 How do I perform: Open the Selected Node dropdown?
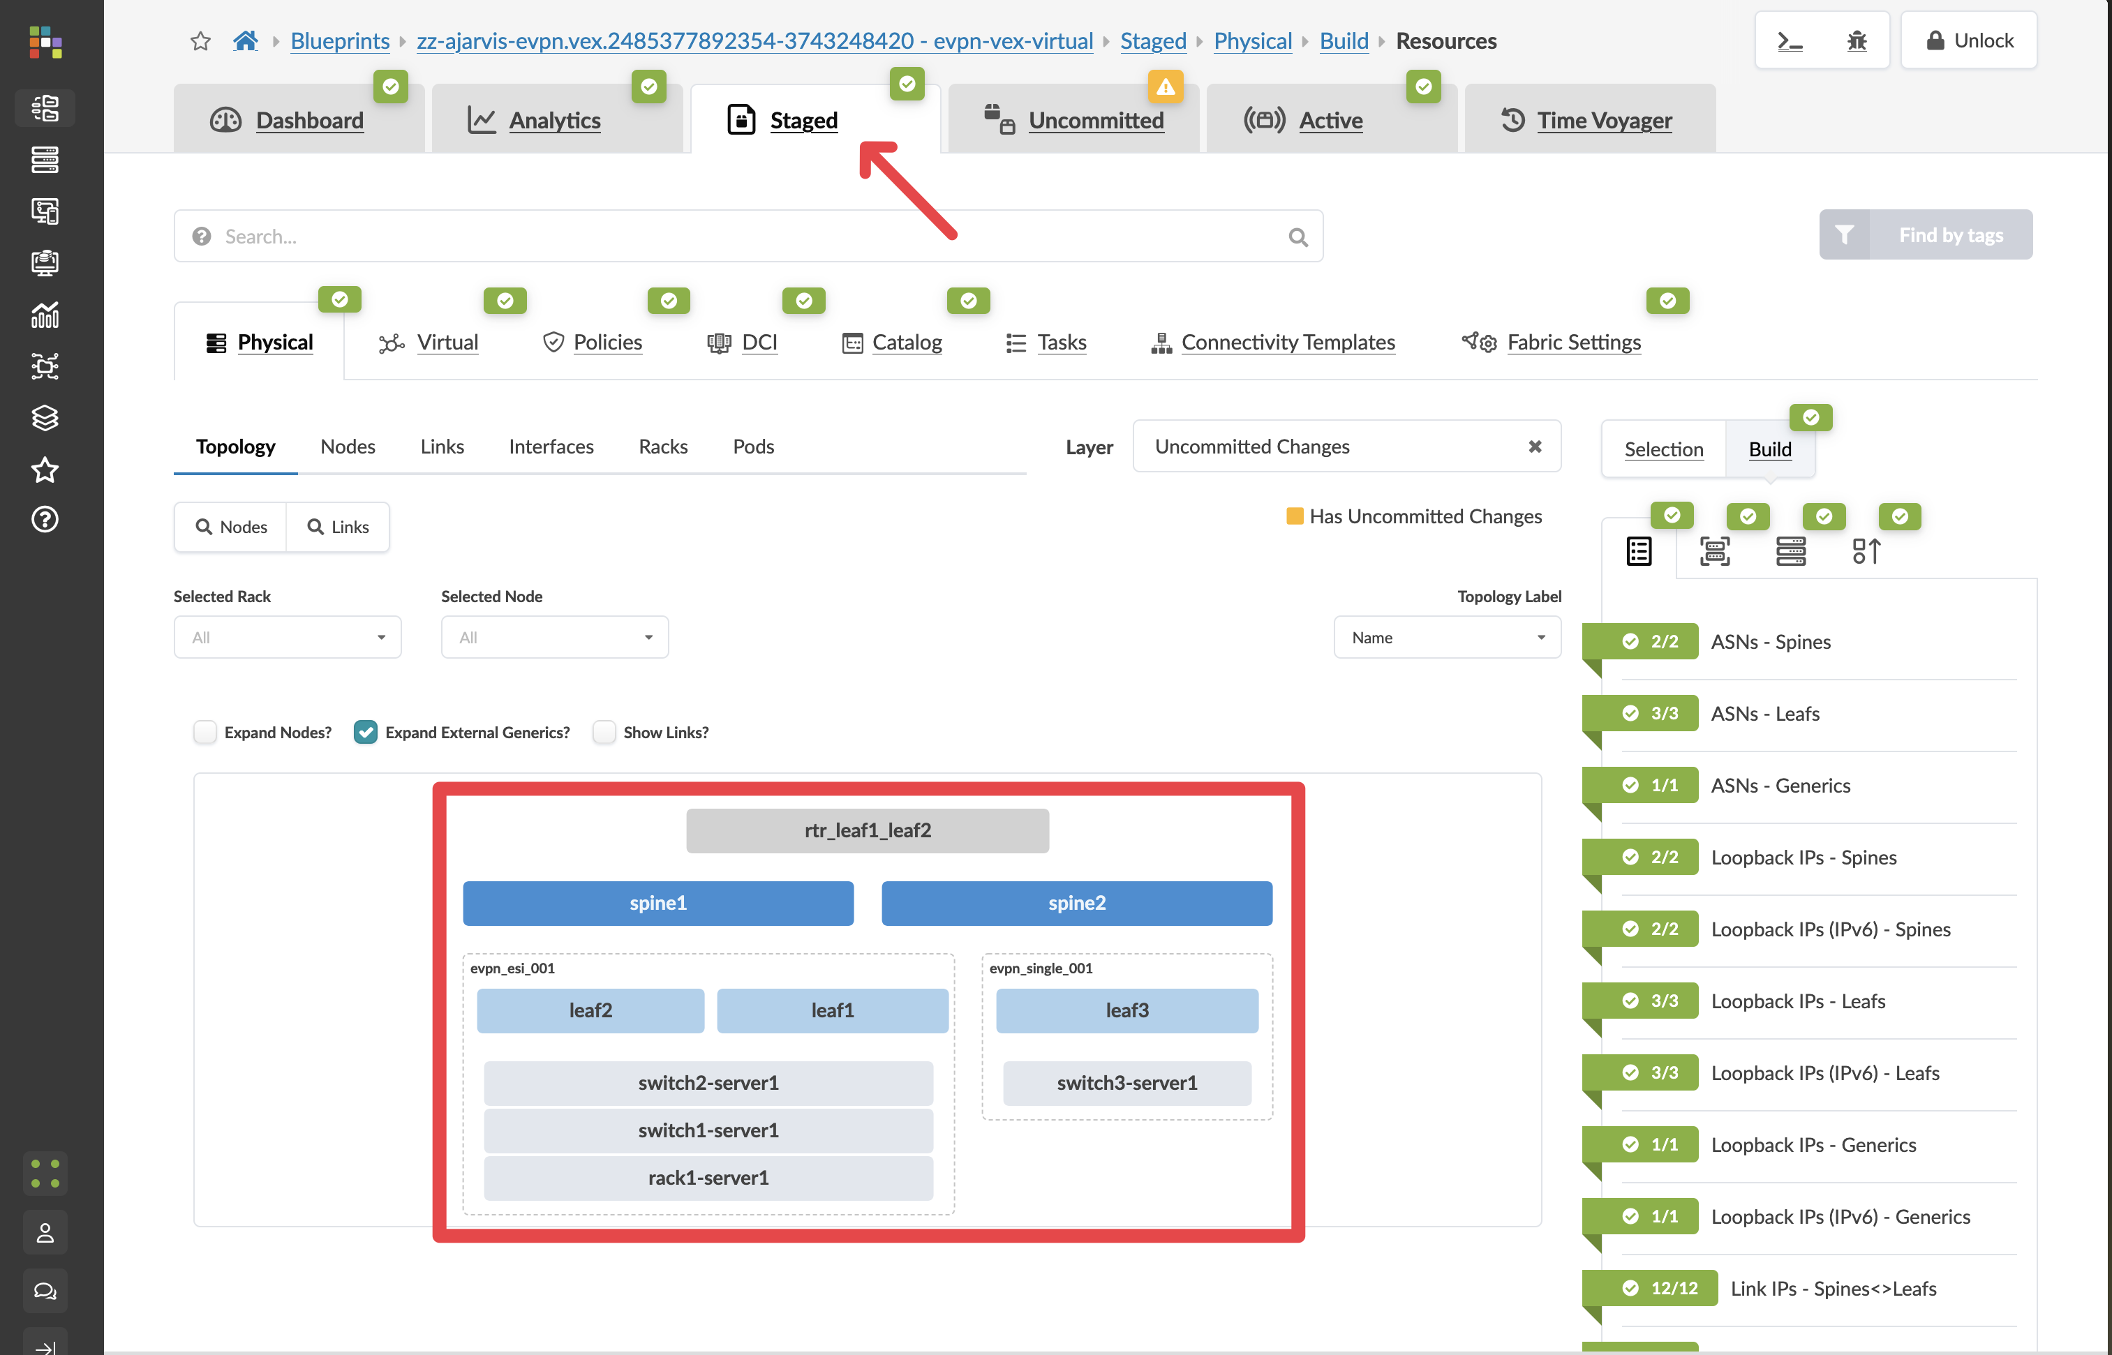tap(553, 637)
